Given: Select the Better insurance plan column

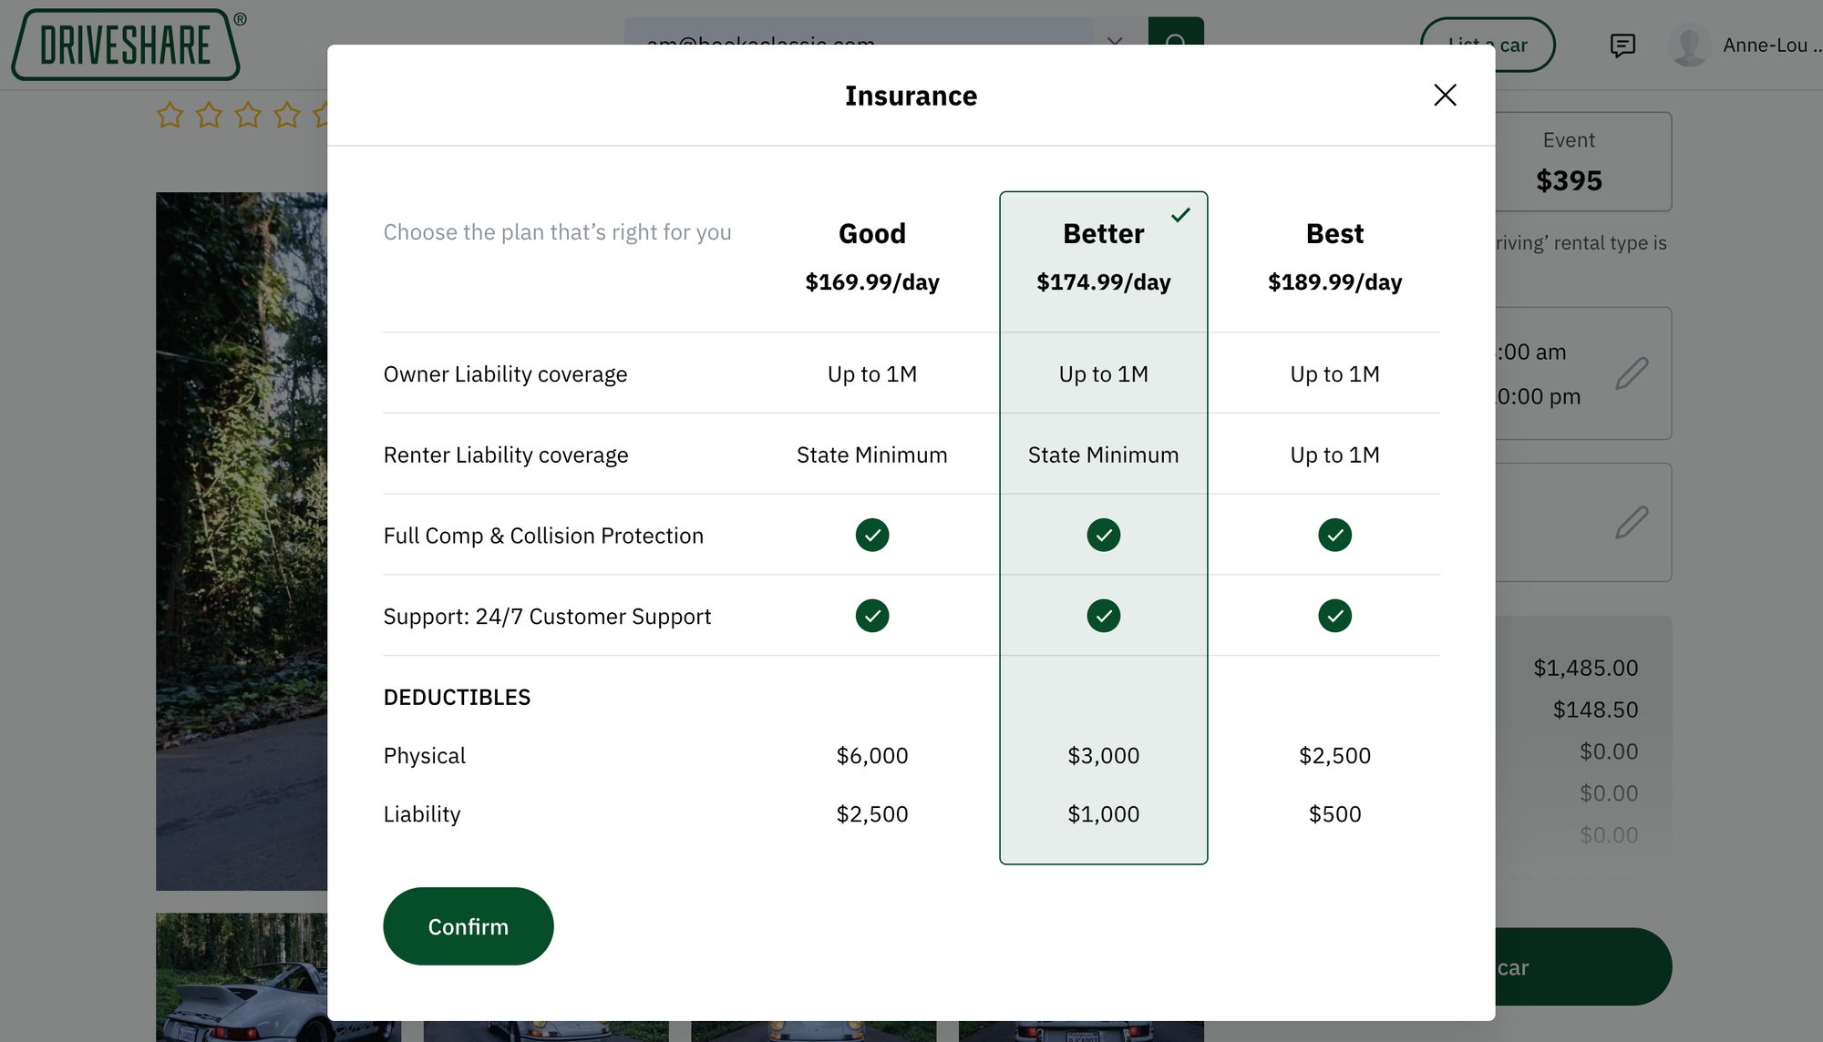Looking at the screenshot, I should 1103,234.
